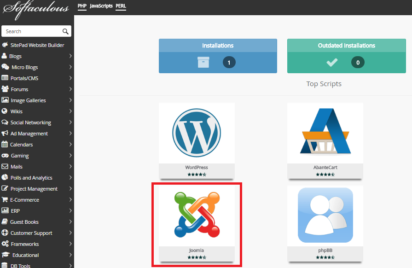The width and height of the screenshot is (412, 268).
Task: Expand the Frameworks chevron arrow
Action: pyautogui.click(x=70, y=244)
